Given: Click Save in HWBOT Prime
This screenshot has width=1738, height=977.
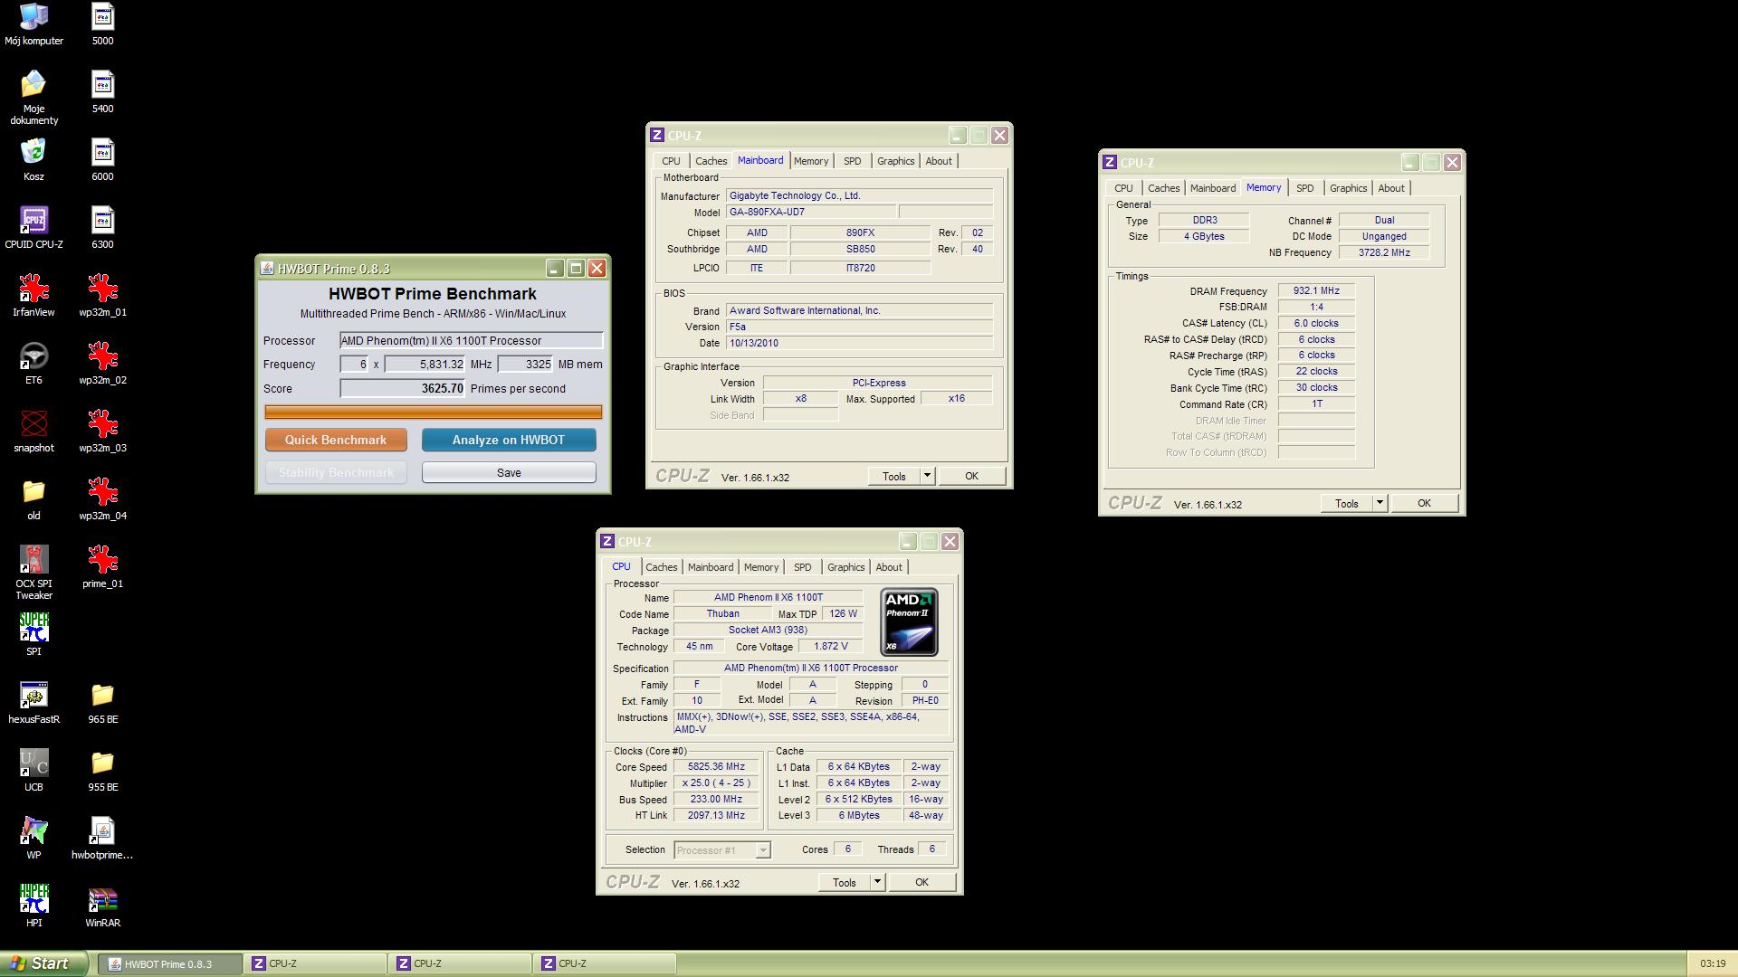Looking at the screenshot, I should coord(509,472).
